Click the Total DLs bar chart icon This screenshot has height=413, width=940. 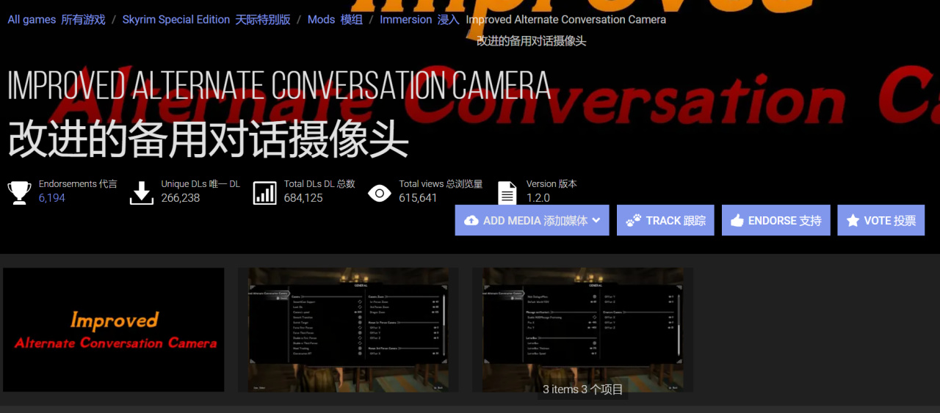coord(264,193)
